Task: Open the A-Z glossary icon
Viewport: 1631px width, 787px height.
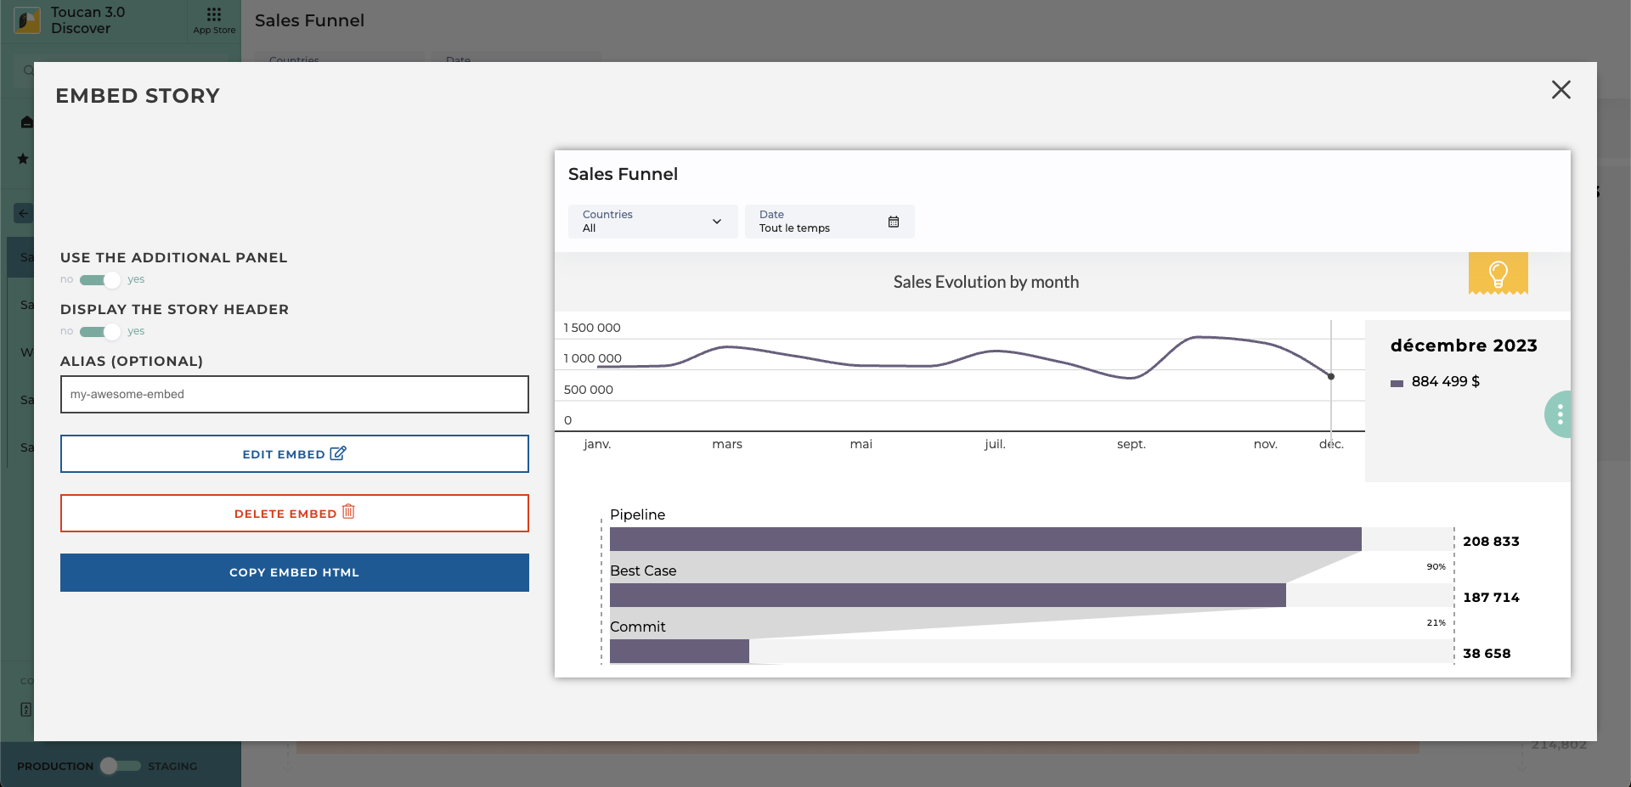Action: point(25,709)
